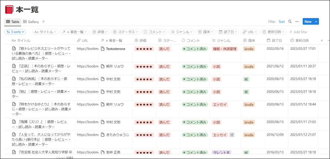Click the コメント column header
The image size is (330, 159).
(191, 40)
